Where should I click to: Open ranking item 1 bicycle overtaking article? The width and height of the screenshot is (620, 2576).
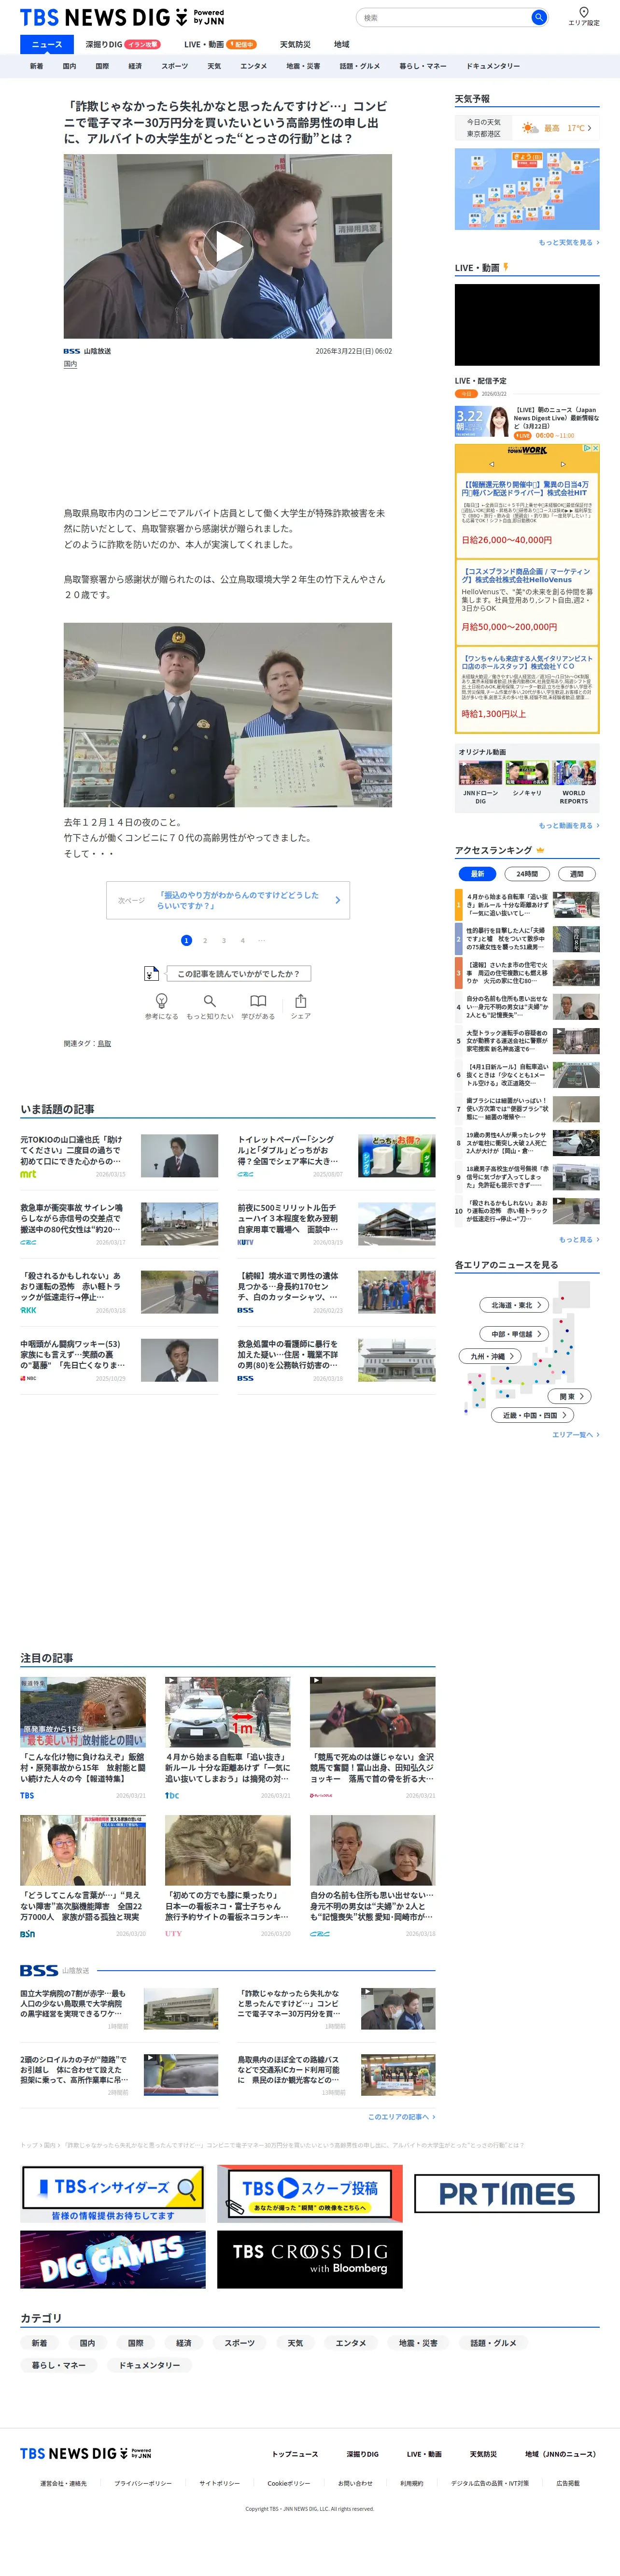click(527, 905)
